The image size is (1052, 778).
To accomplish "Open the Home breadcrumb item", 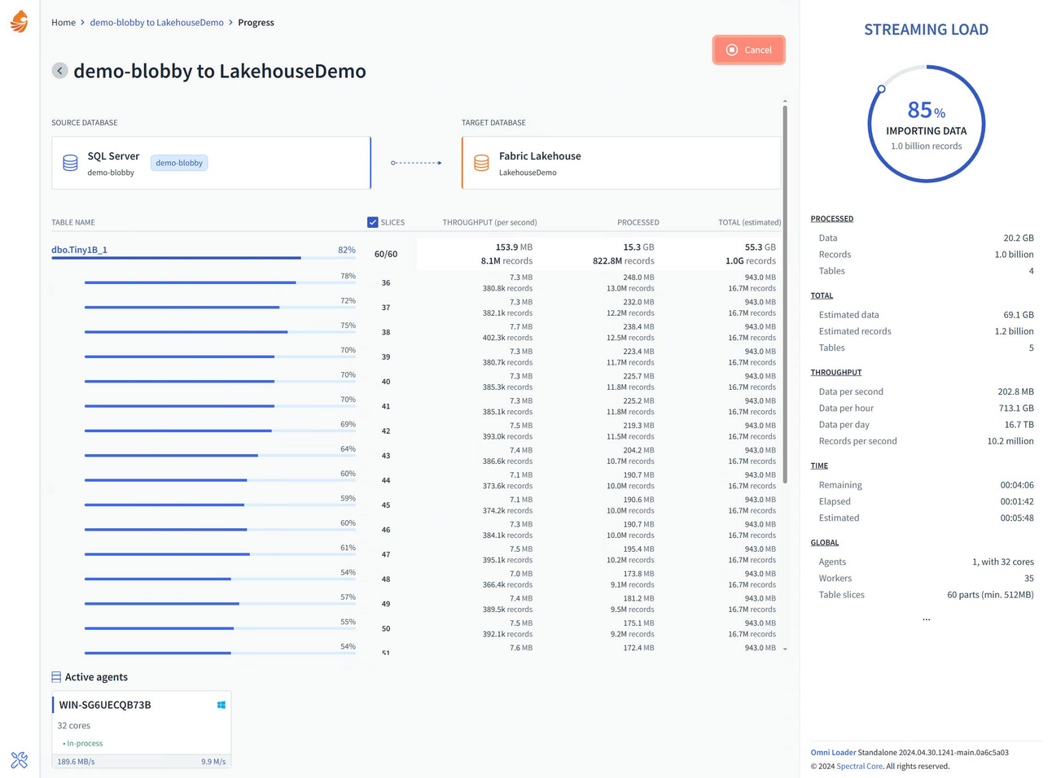I will coord(64,22).
